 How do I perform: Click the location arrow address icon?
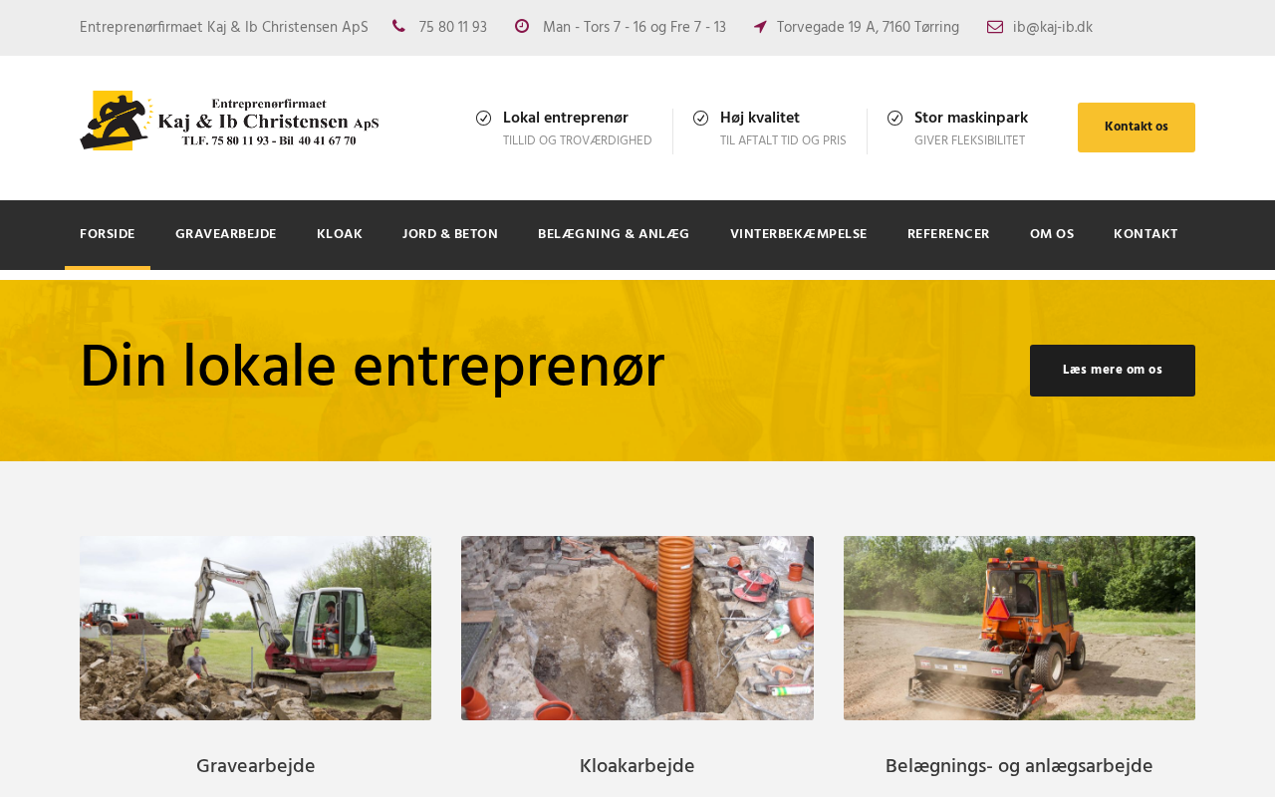coord(760,27)
